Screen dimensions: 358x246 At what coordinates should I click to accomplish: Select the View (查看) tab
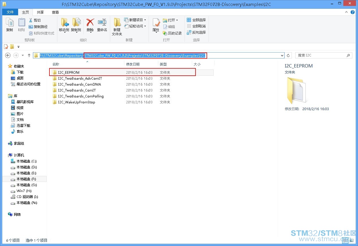click(x=55, y=12)
